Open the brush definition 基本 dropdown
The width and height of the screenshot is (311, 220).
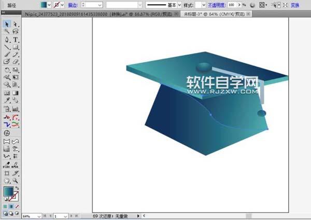click(x=179, y=5)
